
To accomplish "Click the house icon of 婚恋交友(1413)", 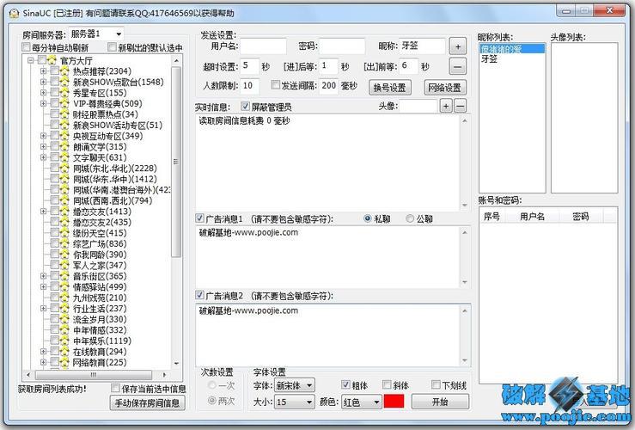I will pos(64,212).
